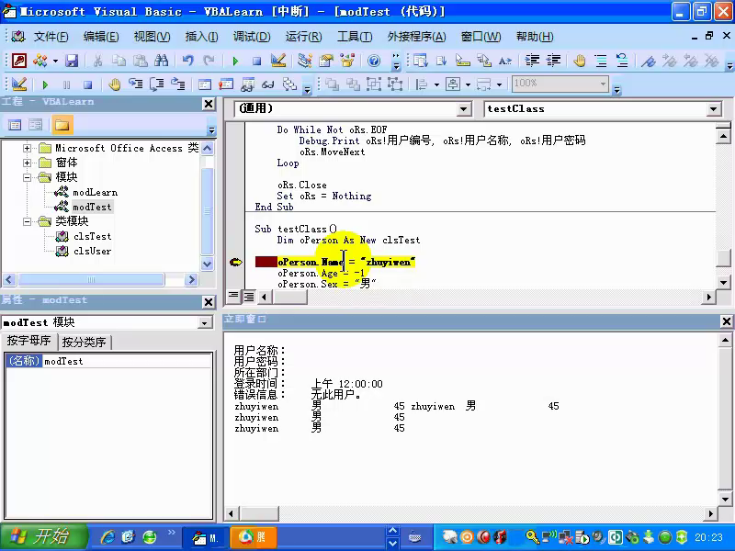Select clsUser class module
This screenshot has height=551, width=735.
pos(93,251)
